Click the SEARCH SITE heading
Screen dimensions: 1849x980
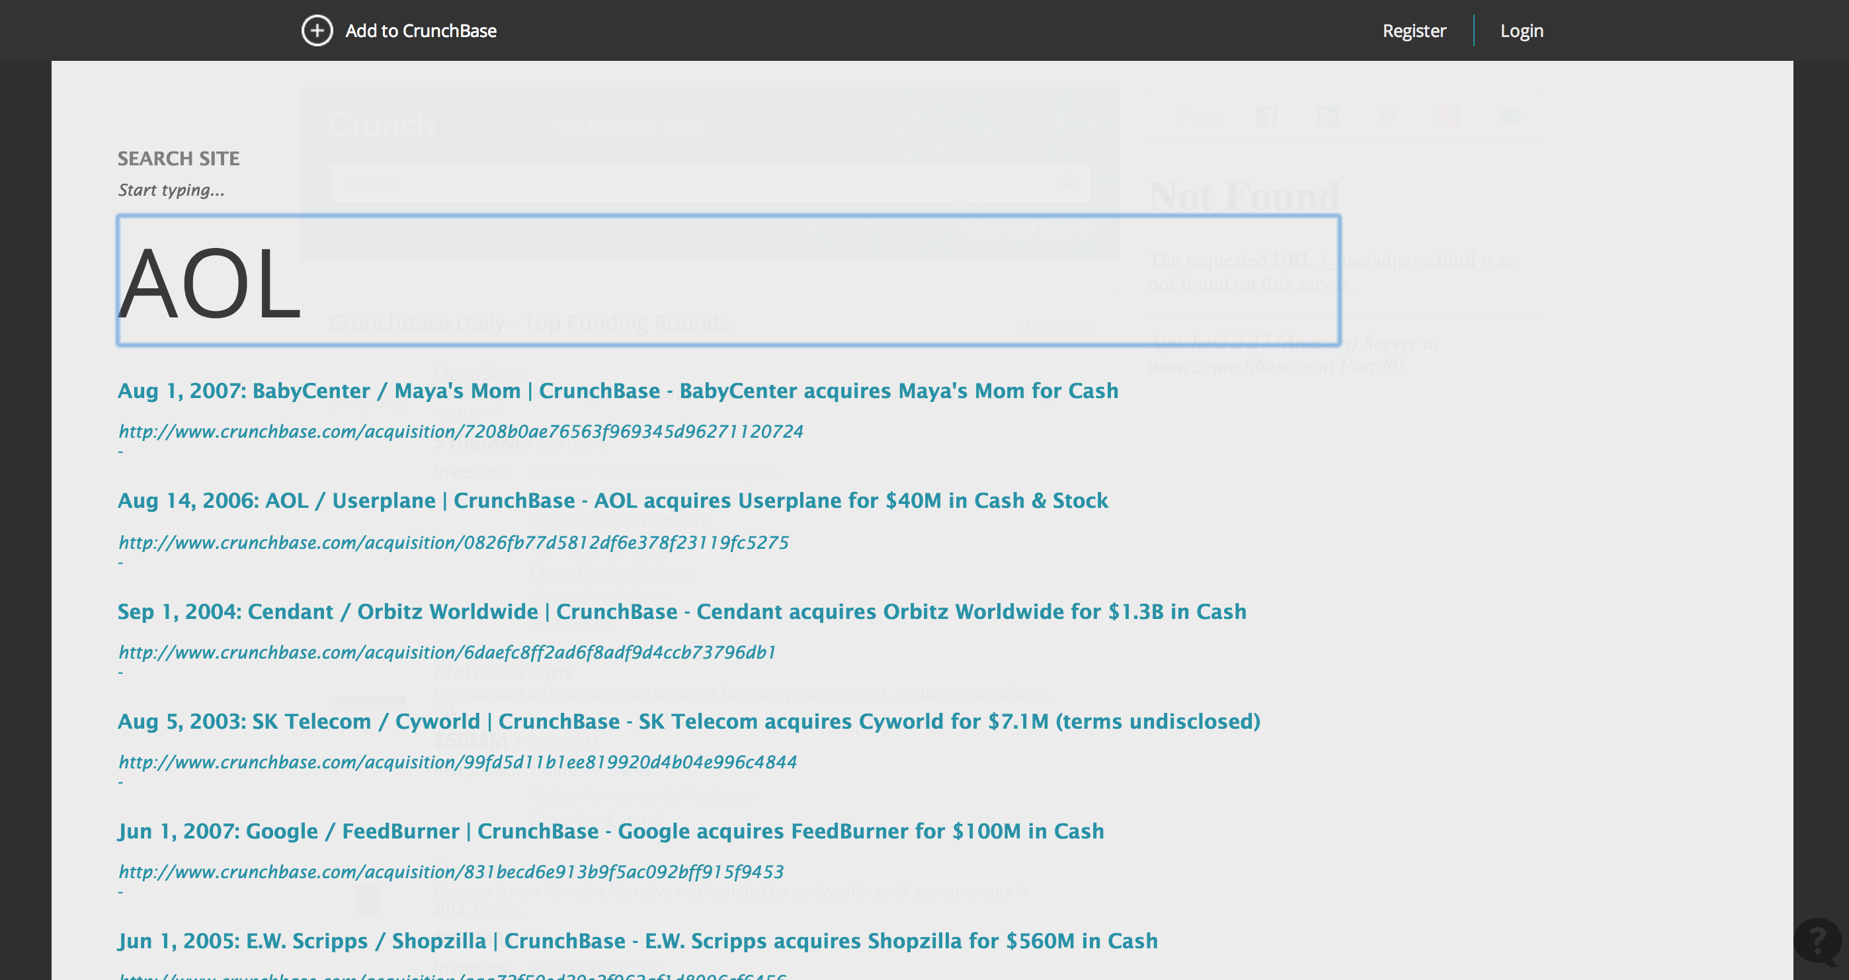178,159
